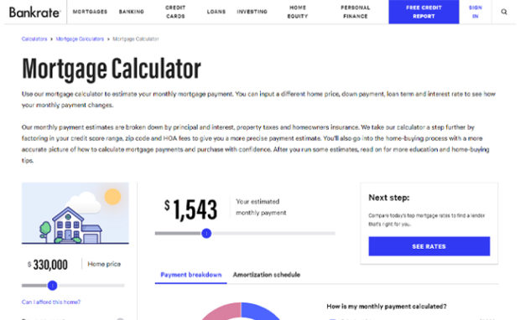Viewport: 520px width, 320px height.
Task: Open the Investing menu
Action: point(252,12)
